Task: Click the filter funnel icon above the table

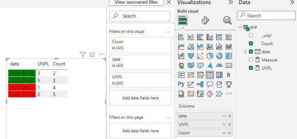Action: coord(83,55)
